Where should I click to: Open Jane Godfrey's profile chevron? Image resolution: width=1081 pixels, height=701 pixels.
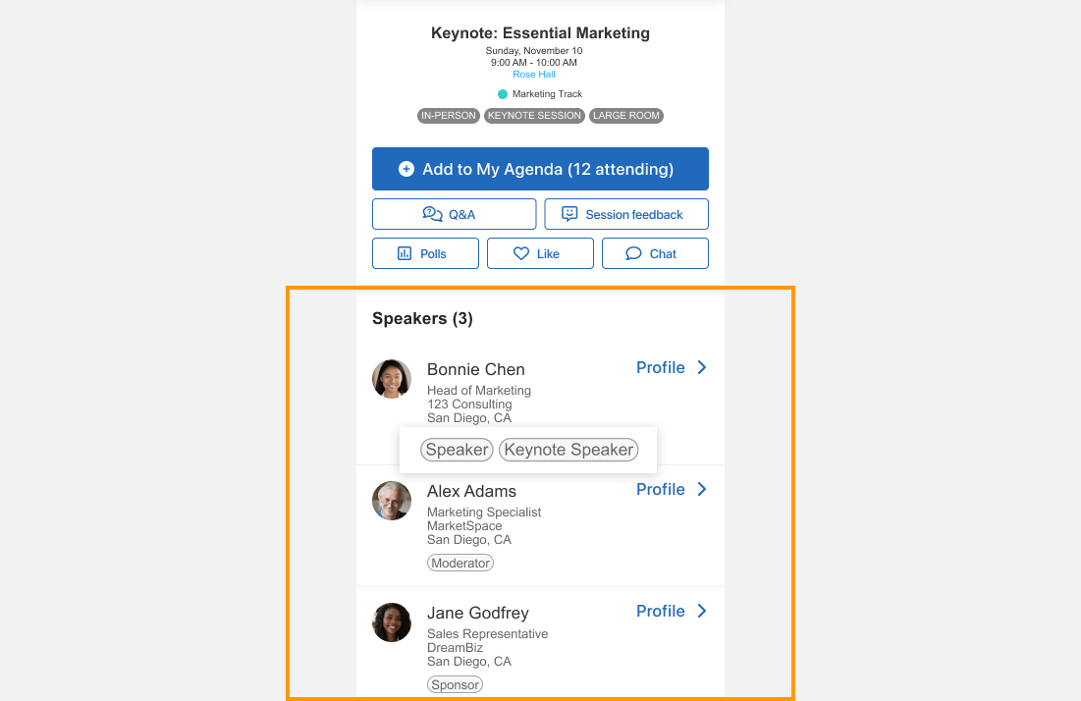(701, 611)
